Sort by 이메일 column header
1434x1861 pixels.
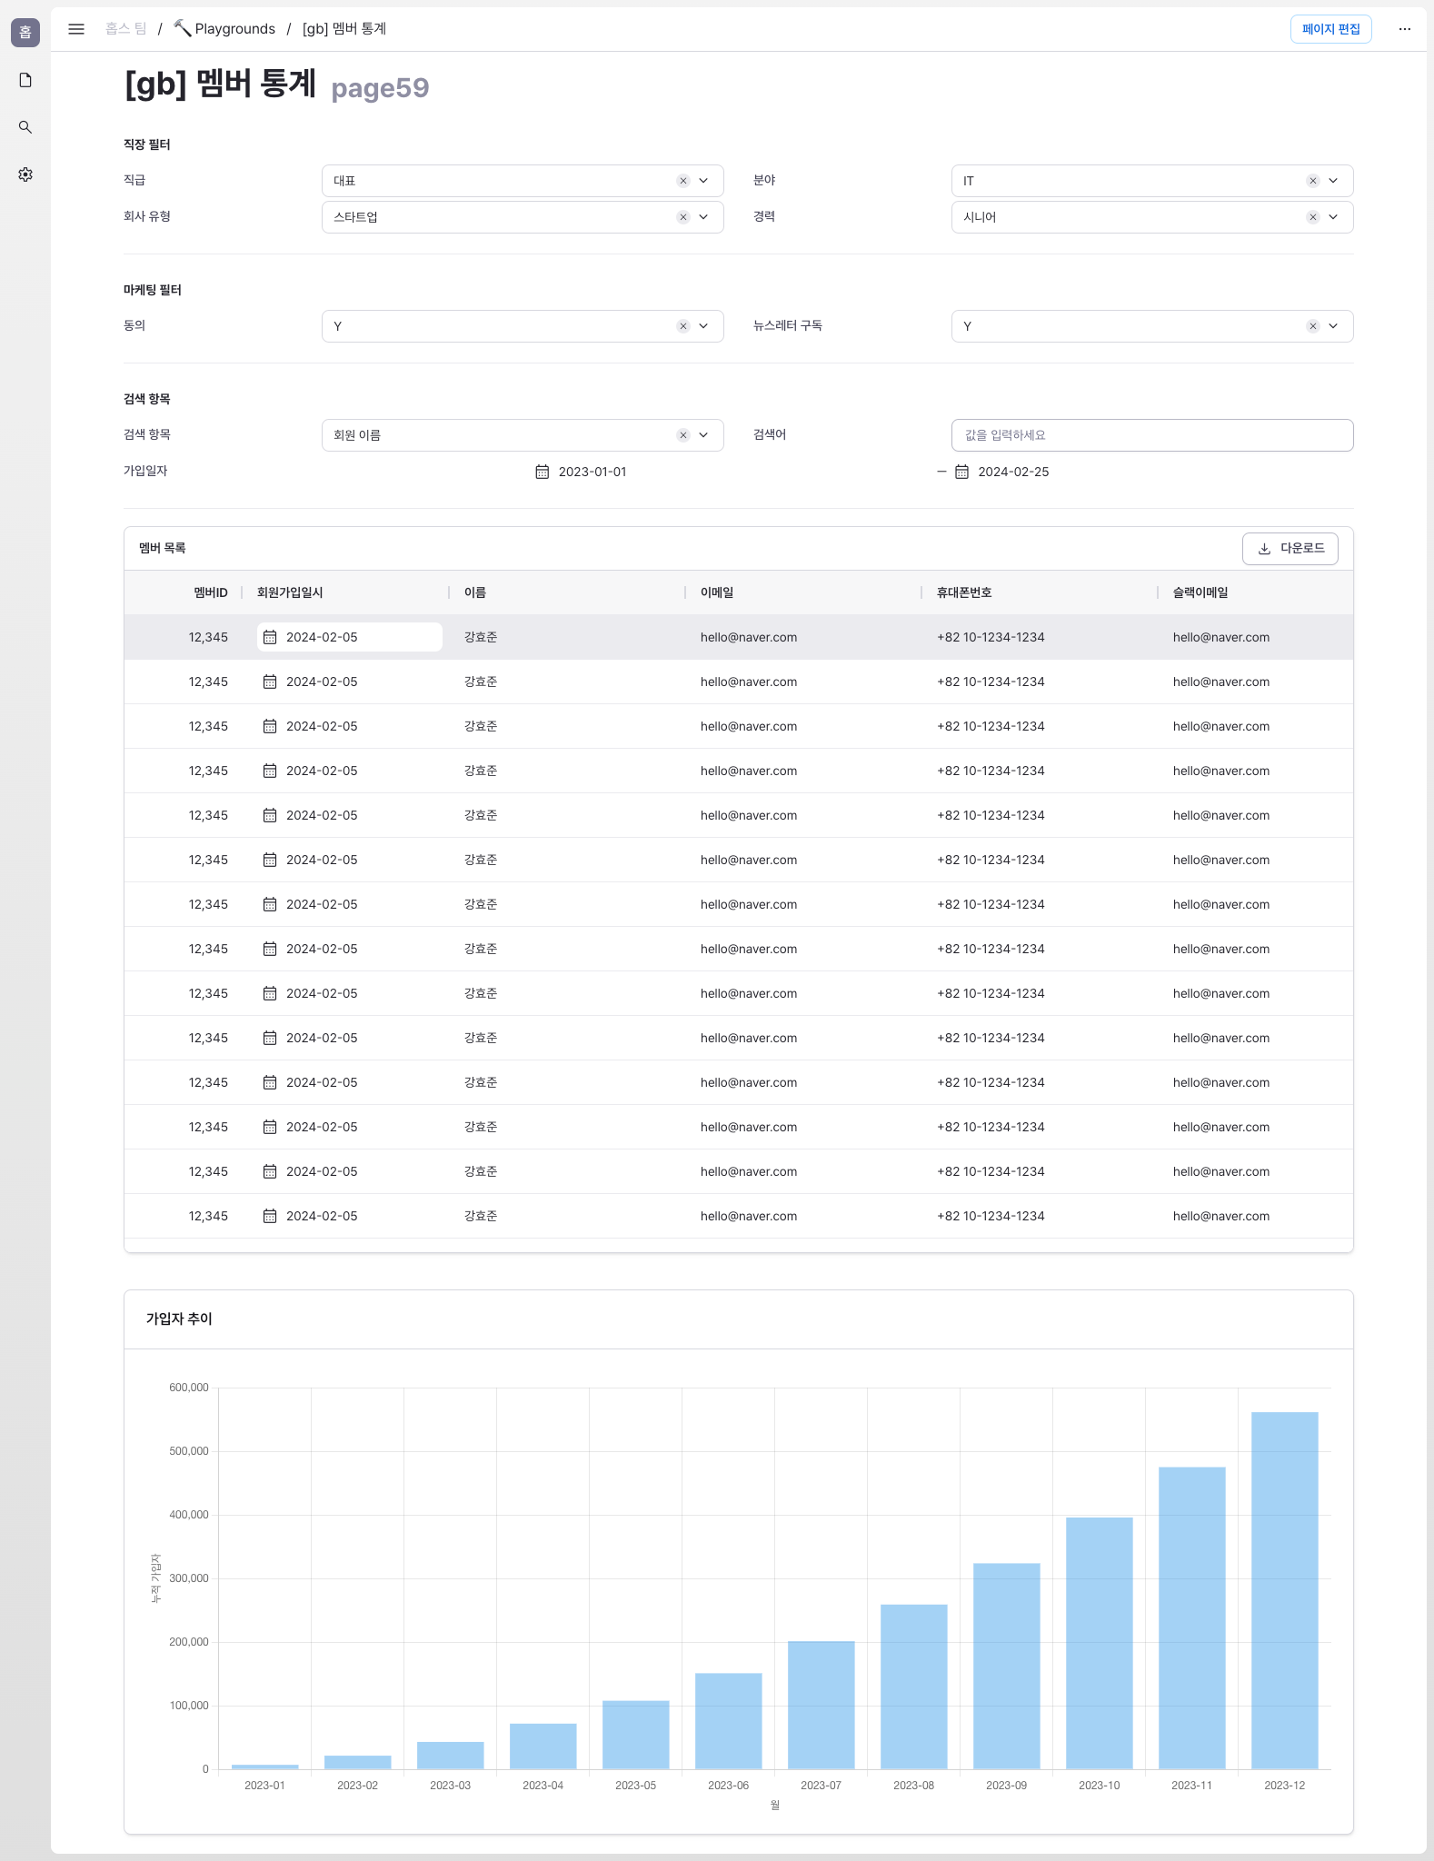tap(717, 592)
